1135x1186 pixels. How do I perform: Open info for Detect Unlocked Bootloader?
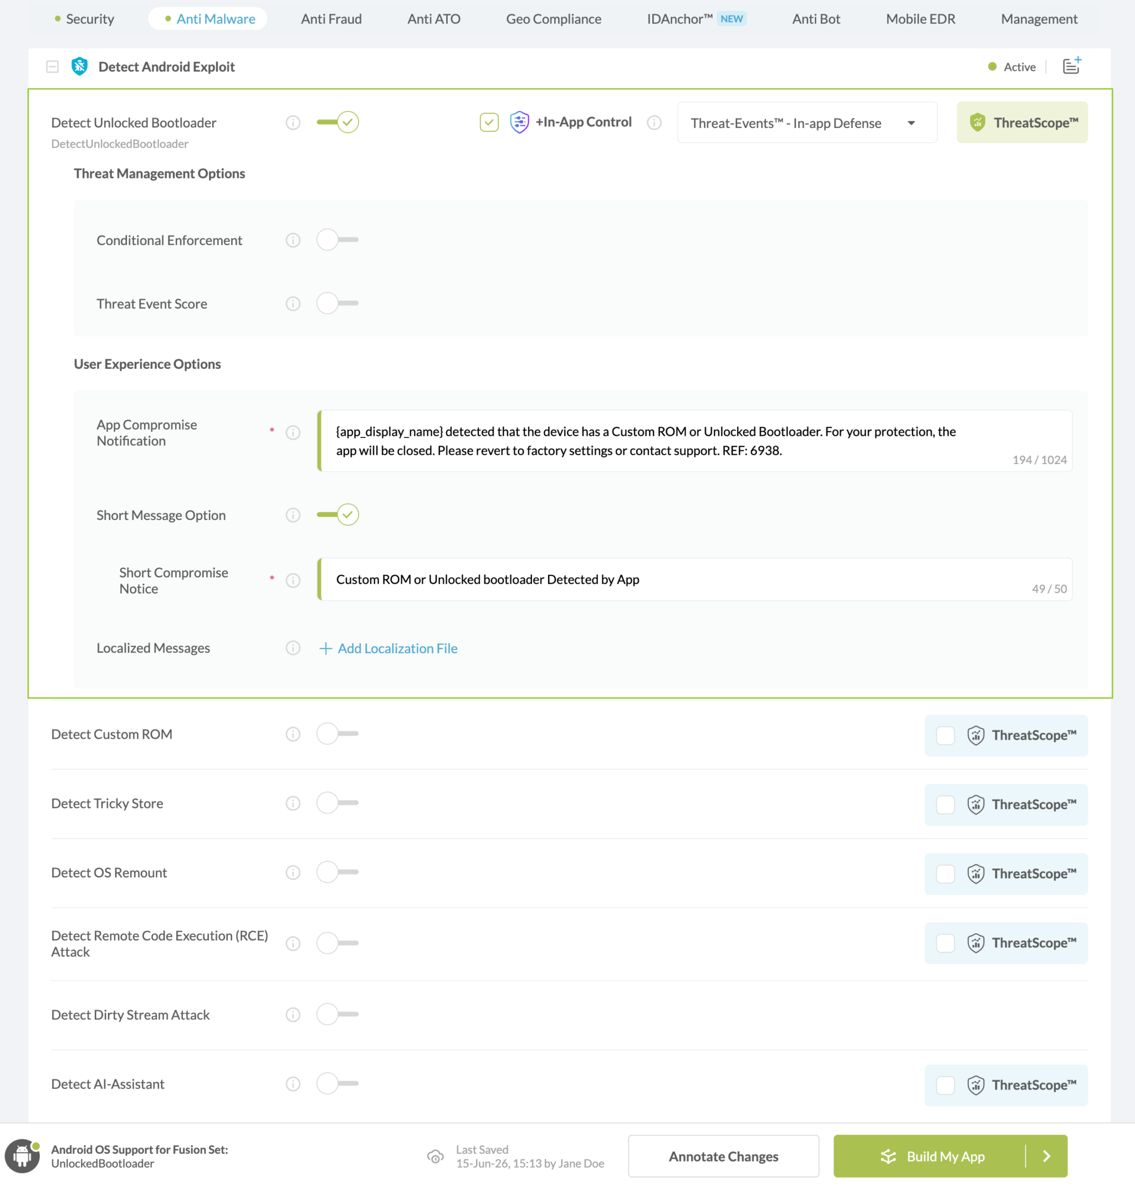(x=293, y=123)
